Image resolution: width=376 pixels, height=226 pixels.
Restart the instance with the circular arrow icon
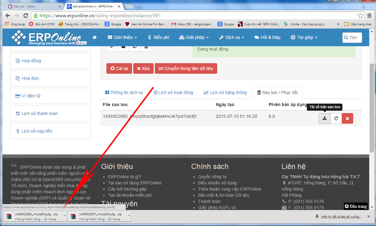(135, 47)
